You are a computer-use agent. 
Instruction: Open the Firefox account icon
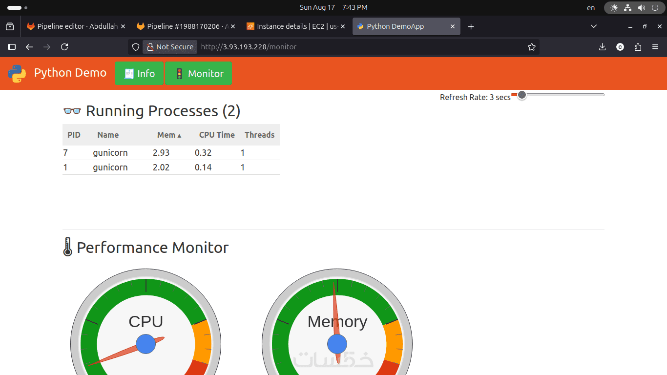coord(620,47)
